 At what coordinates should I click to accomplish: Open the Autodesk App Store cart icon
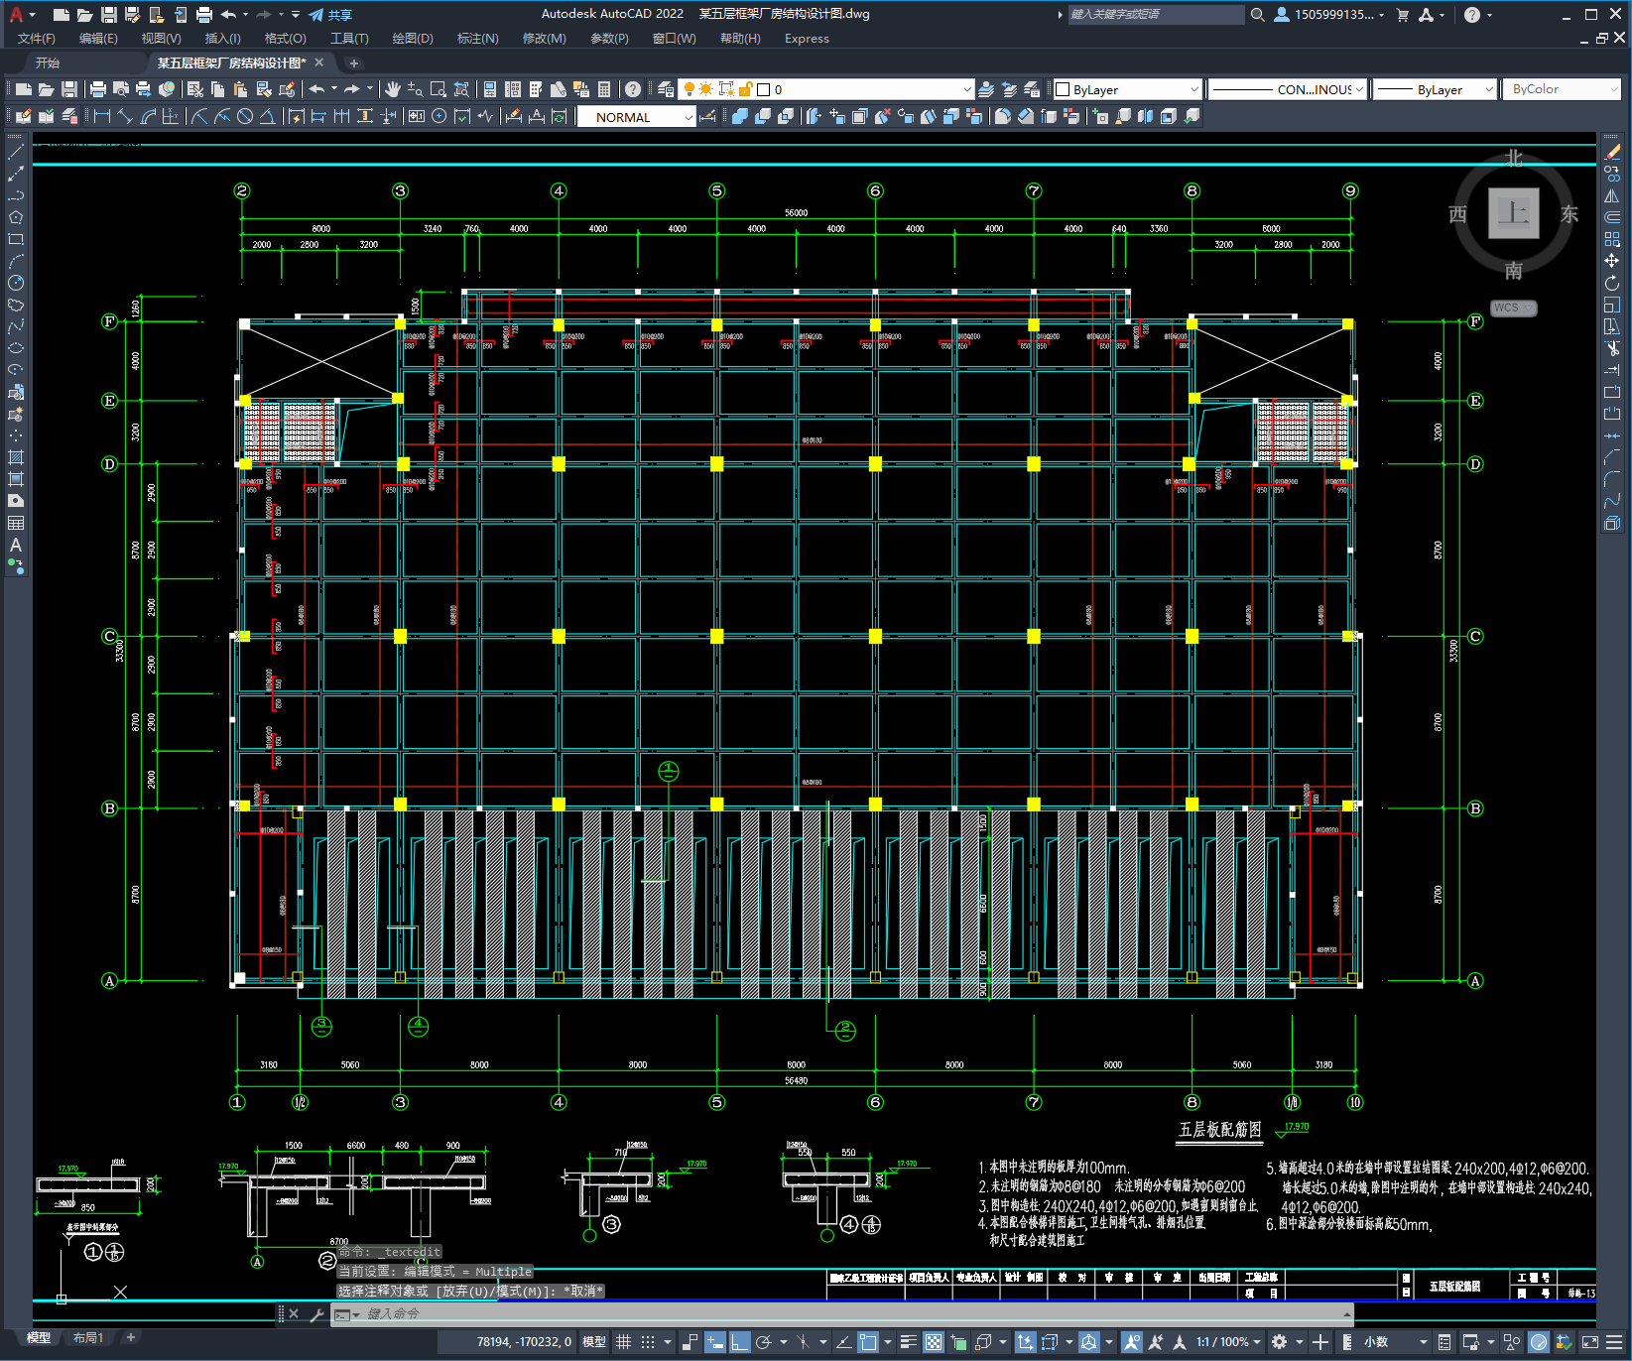point(1402,15)
